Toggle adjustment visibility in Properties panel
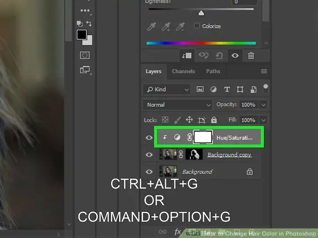Image resolution: width=318 pixels, height=238 pixels. (235, 55)
